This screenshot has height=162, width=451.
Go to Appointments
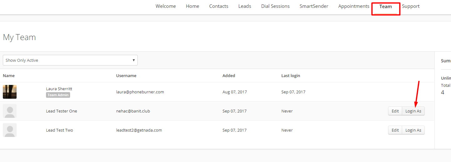[x=354, y=6]
